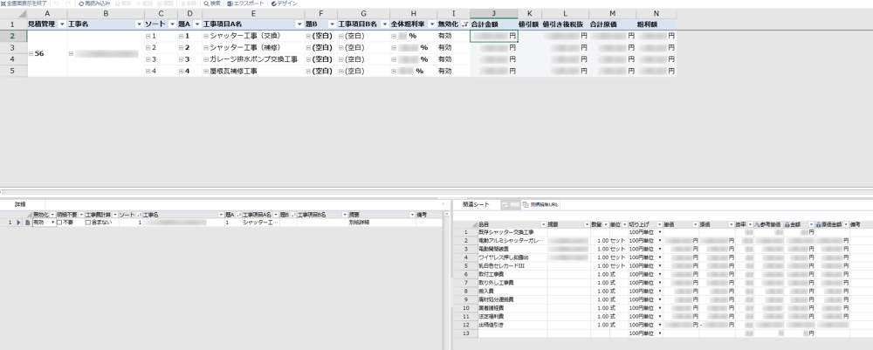Click the select-all corner of upper grid
This screenshot has width=873, height=350.
[x=13, y=13]
